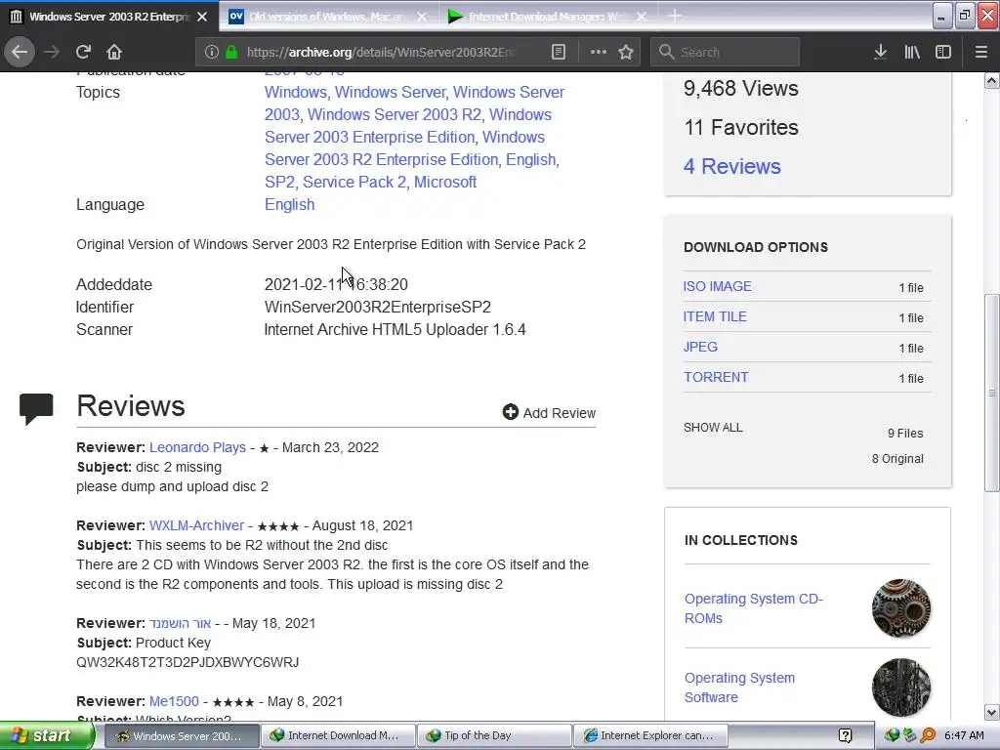Screen dimensions: 1000x750
Task: Open the Firefox home page
Action: [x=114, y=52]
